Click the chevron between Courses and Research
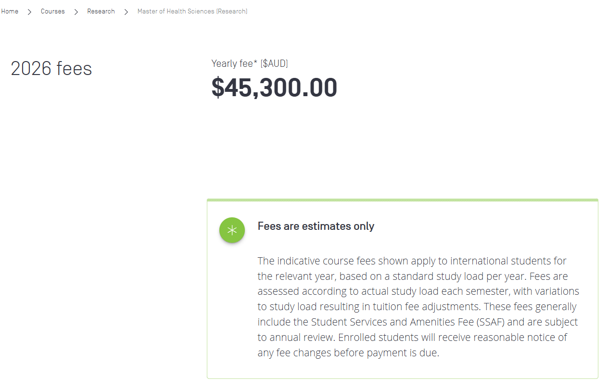Image resolution: width=608 pixels, height=389 pixels. [x=76, y=12]
